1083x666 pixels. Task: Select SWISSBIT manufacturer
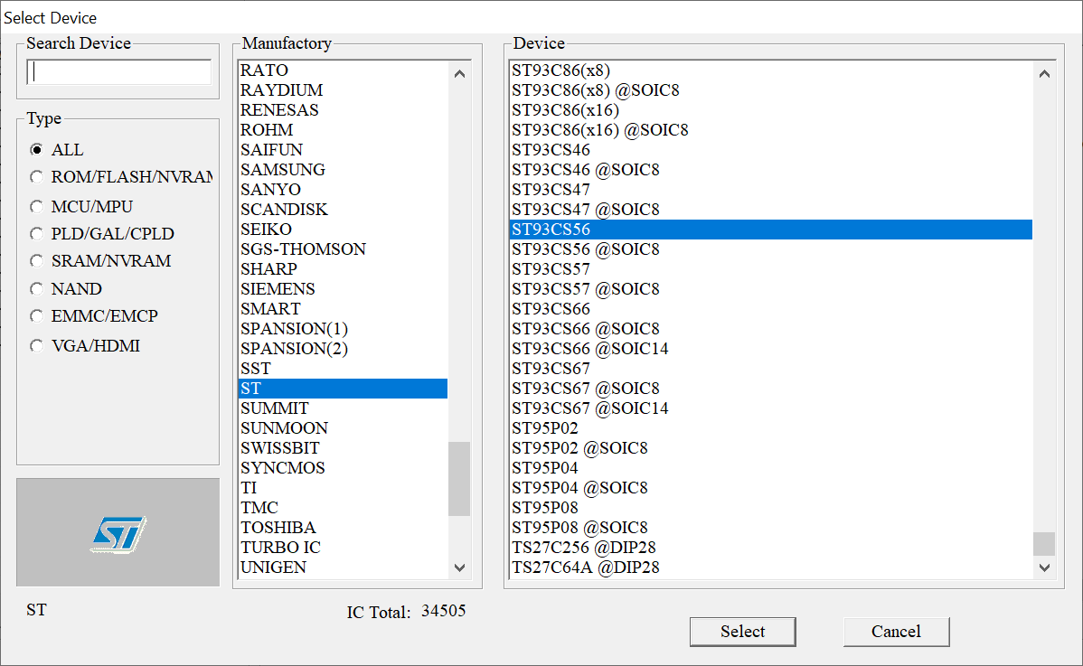click(x=343, y=448)
